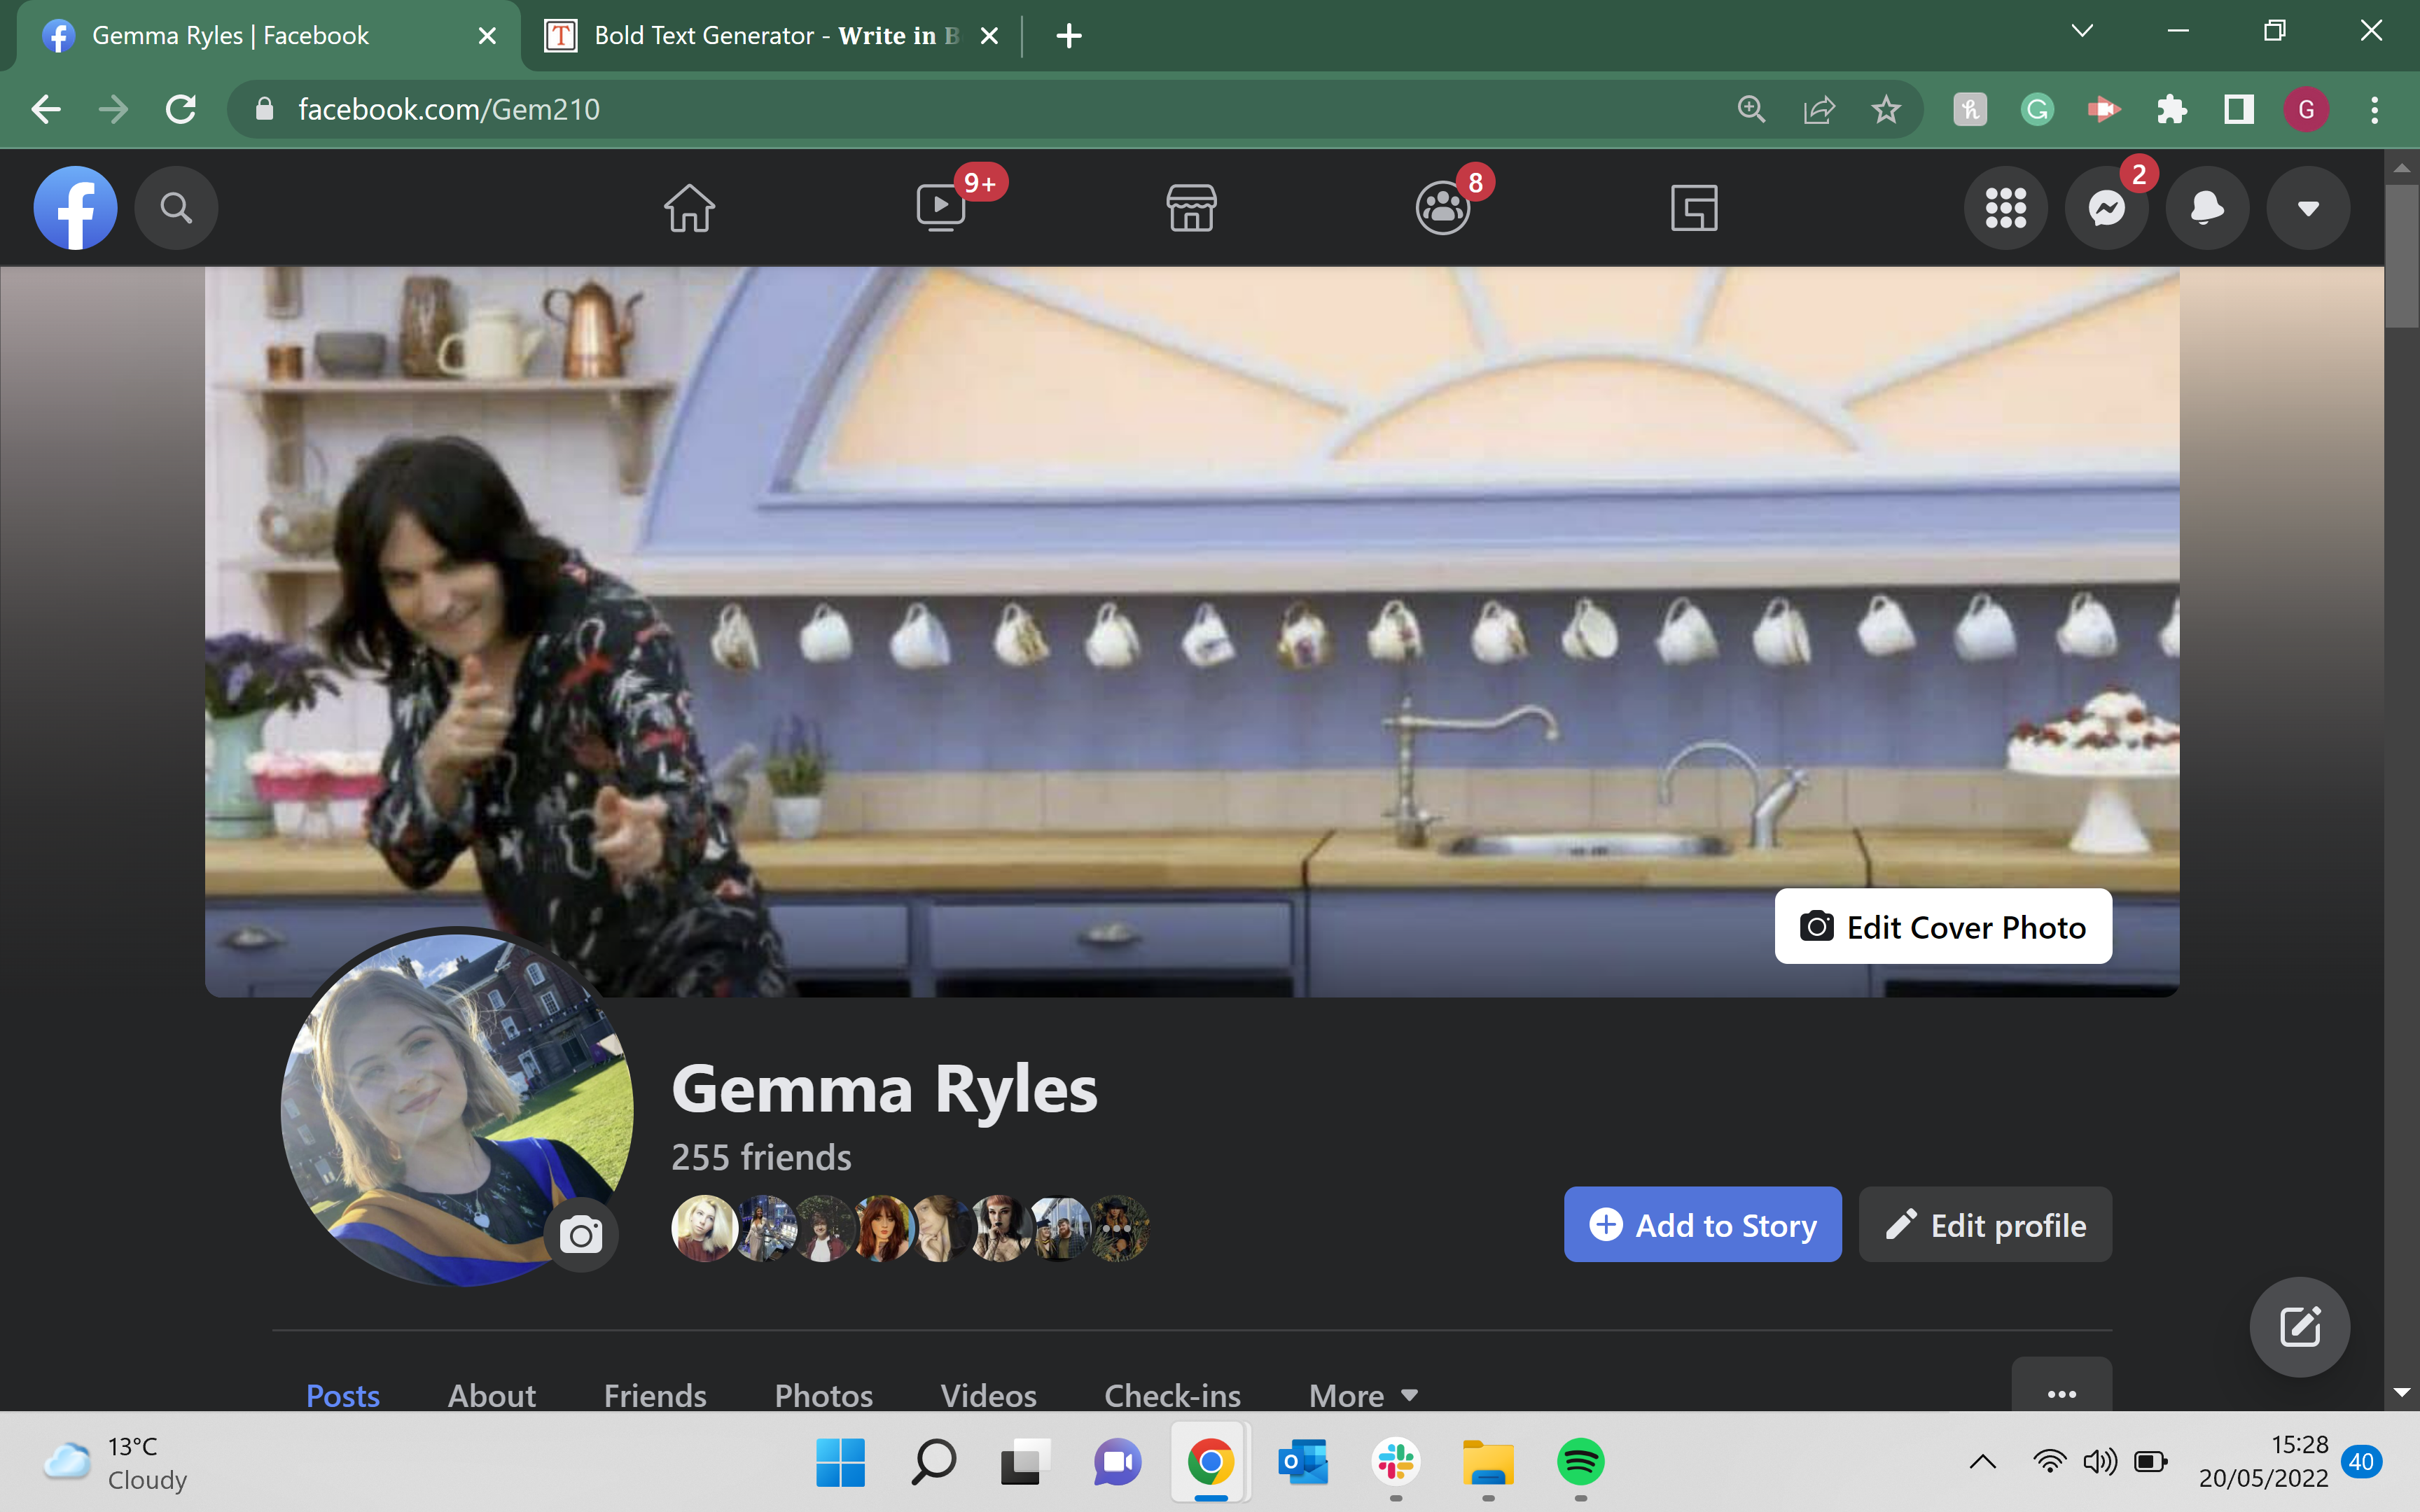
Task: Click the scrollbar down arrow
Action: [2402, 1392]
